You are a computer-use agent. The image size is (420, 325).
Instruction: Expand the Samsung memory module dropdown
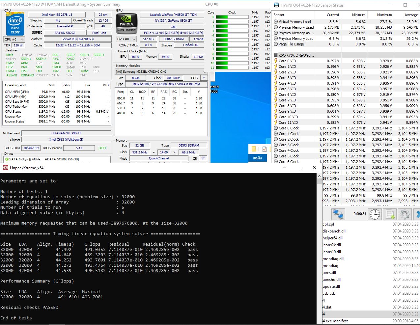pyautogui.click(x=161, y=71)
